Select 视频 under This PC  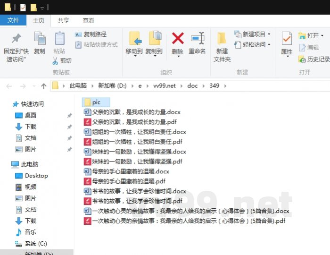[26, 187]
